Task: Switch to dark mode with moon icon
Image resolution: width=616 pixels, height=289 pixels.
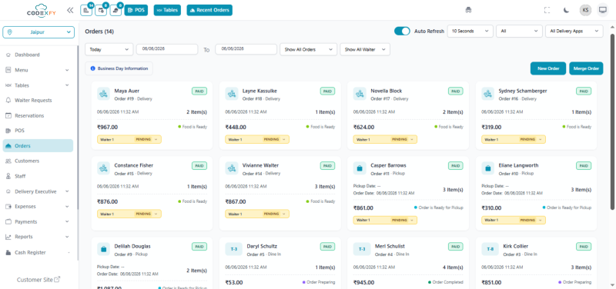Action: tap(566, 10)
